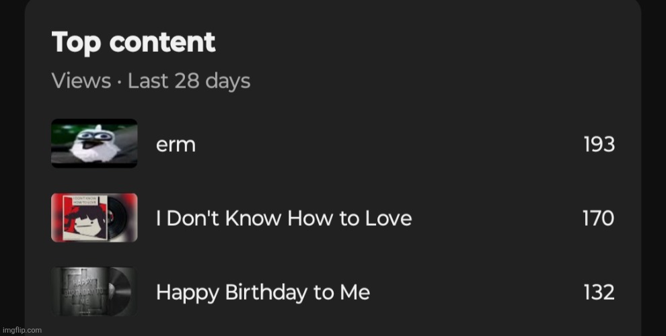Click the 'Last 28 days' text

(x=189, y=81)
